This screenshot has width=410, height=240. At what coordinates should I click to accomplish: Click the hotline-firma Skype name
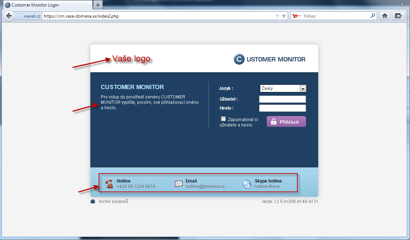coord(267,186)
